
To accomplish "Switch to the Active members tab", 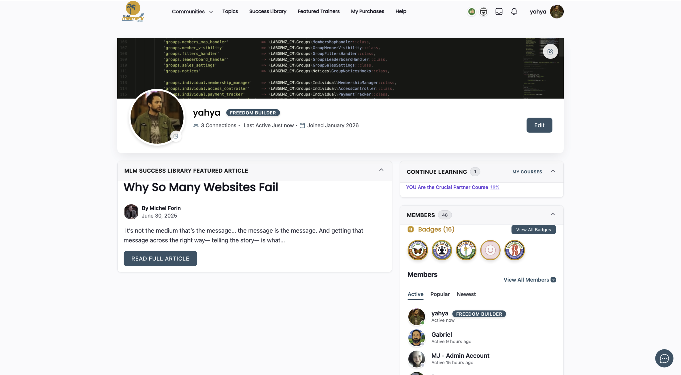I will point(416,294).
